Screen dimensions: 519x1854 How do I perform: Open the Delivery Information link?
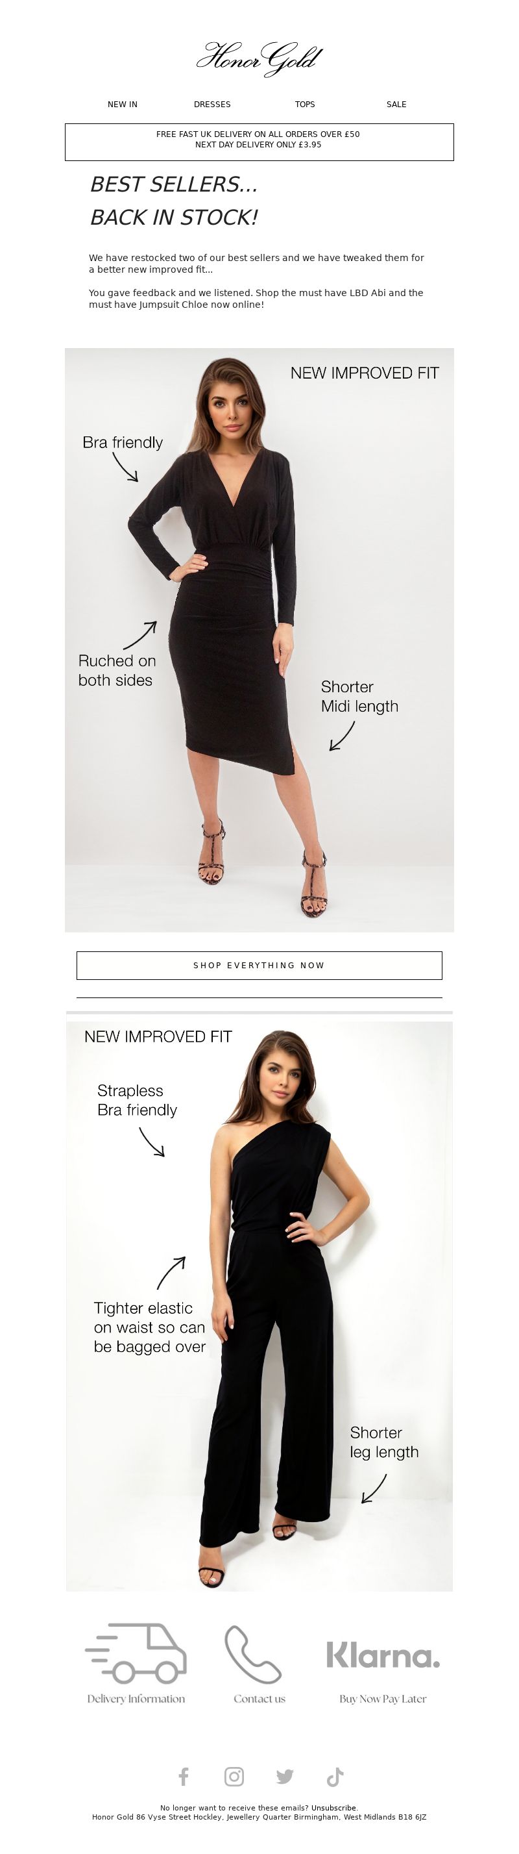136,1699
